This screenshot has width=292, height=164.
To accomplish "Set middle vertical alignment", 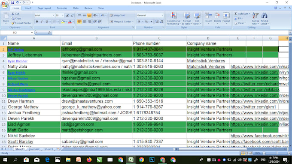I will (84, 15).
